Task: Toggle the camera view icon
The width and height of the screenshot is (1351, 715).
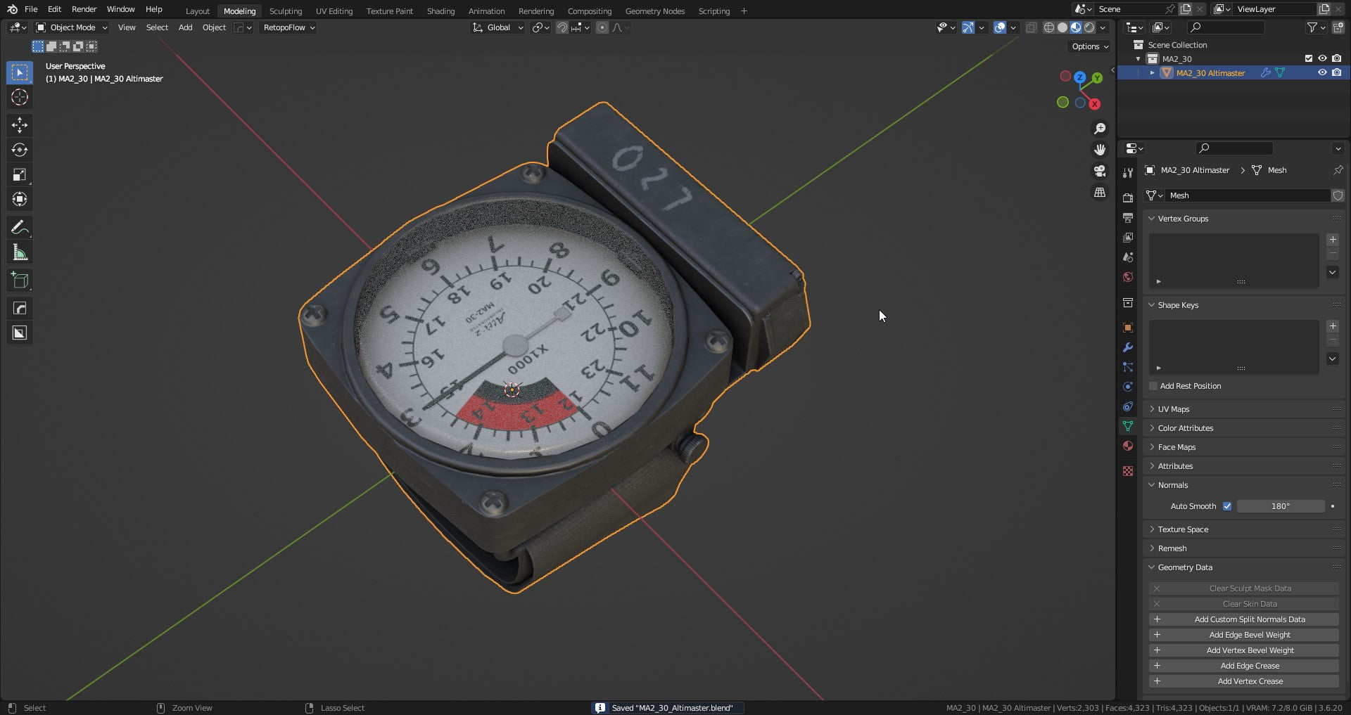Action: coord(1100,171)
